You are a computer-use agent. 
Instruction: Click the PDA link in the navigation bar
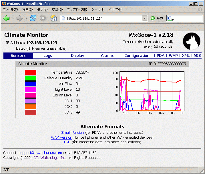[x=160, y=56]
